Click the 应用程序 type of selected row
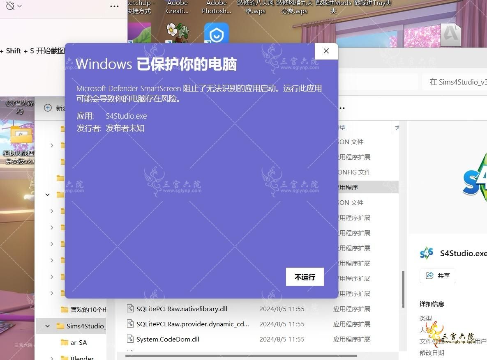The width and height of the screenshot is (487, 360). (348, 187)
